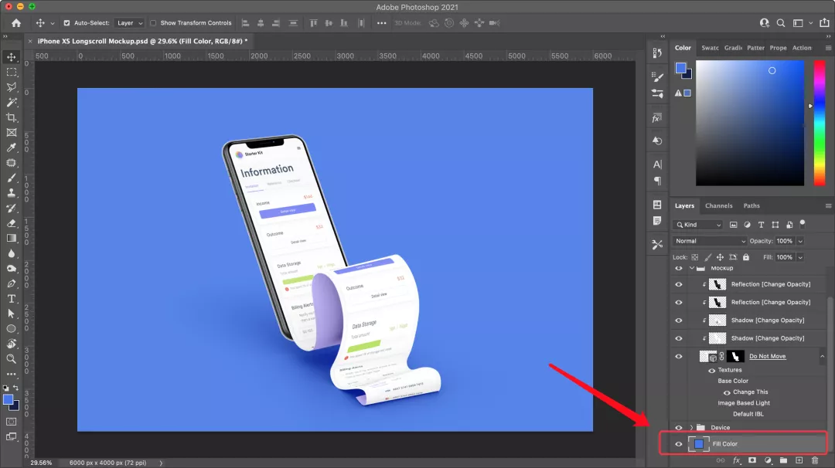Screen dimensions: 835x468
Task: Click the foreground blue color swatch
Action: (8, 399)
